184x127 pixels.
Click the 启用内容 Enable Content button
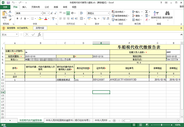click(40, 28)
